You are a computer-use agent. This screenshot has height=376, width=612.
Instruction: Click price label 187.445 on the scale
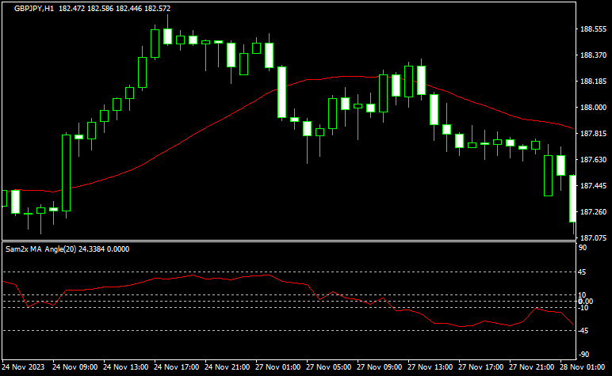tap(593, 186)
